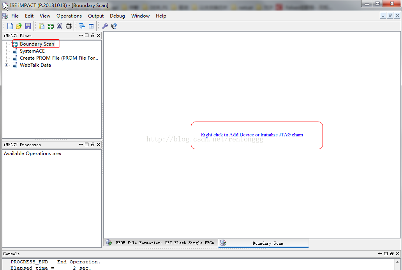Open the Operations menu
Image resolution: width=402 pixels, height=270 pixels.
69,16
